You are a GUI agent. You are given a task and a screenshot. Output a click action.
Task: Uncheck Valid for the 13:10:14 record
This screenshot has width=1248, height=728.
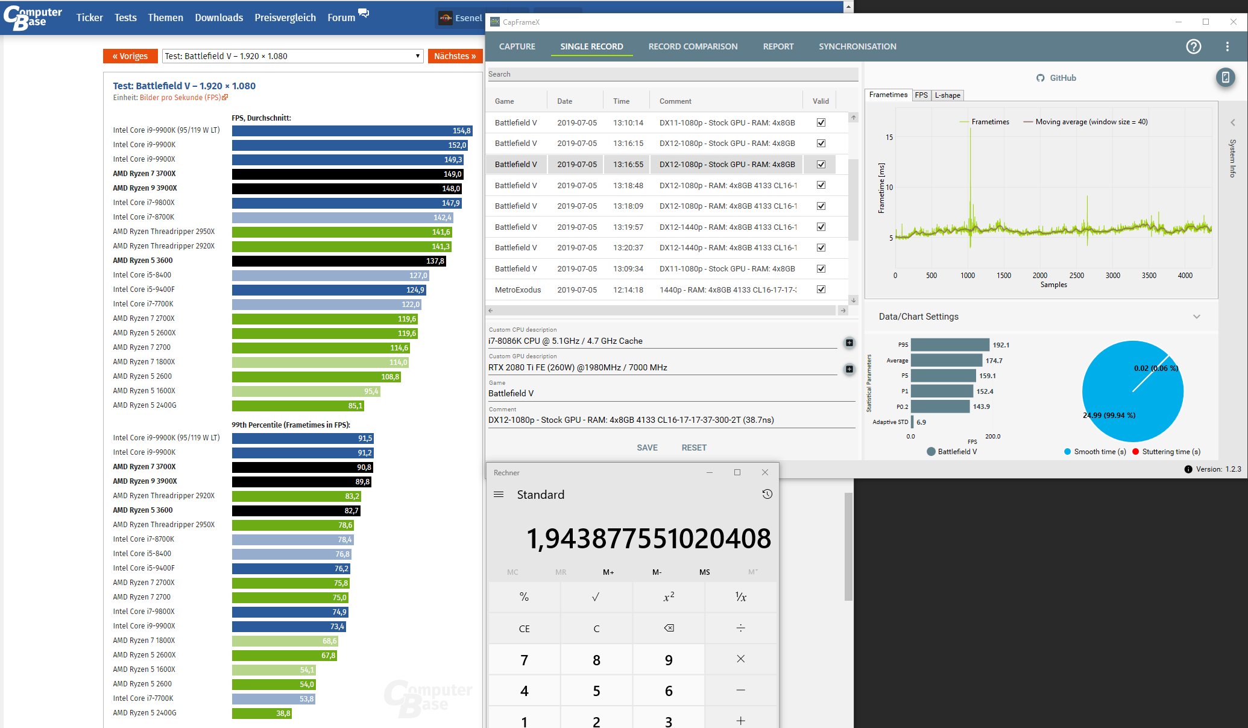click(821, 122)
